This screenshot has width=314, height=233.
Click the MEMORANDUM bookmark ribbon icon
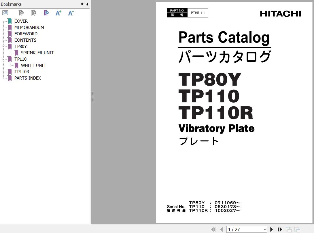[x=10, y=28]
